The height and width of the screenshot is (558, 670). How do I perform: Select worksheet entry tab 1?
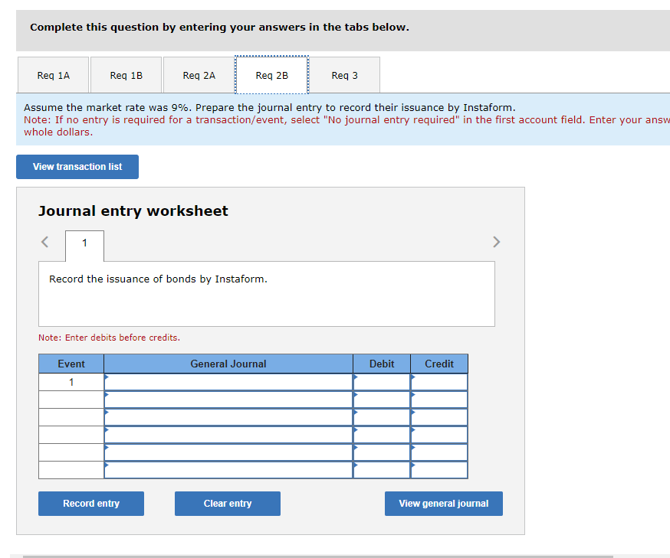(84, 245)
